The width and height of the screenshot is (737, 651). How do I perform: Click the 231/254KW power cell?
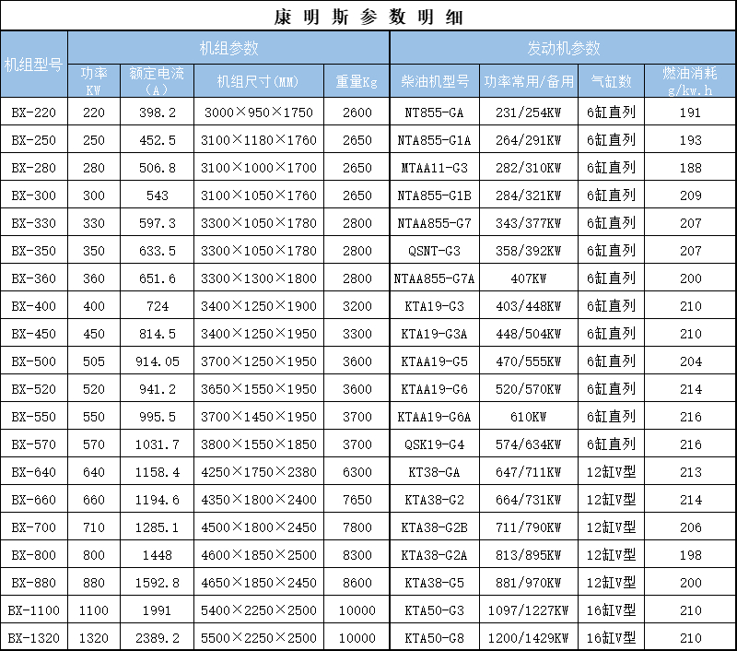(x=529, y=112)
